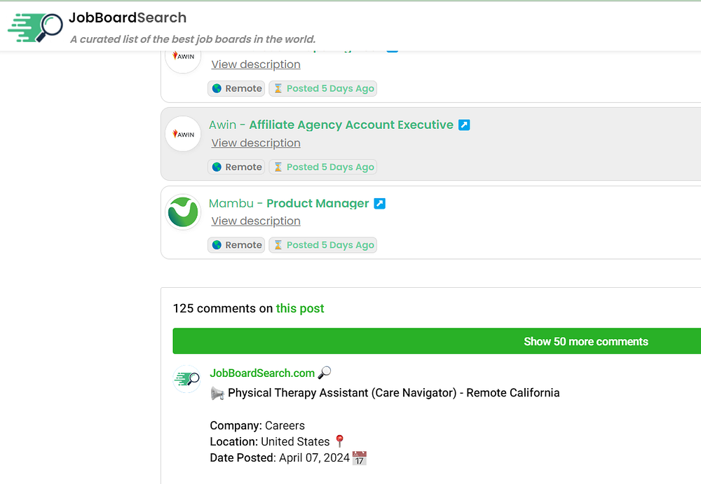Open the Mambu Product Manager job title
The width and height of the screenshot is (701, 484).
[x=318, y=204]
